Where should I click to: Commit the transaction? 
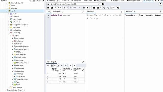point(104,8)
